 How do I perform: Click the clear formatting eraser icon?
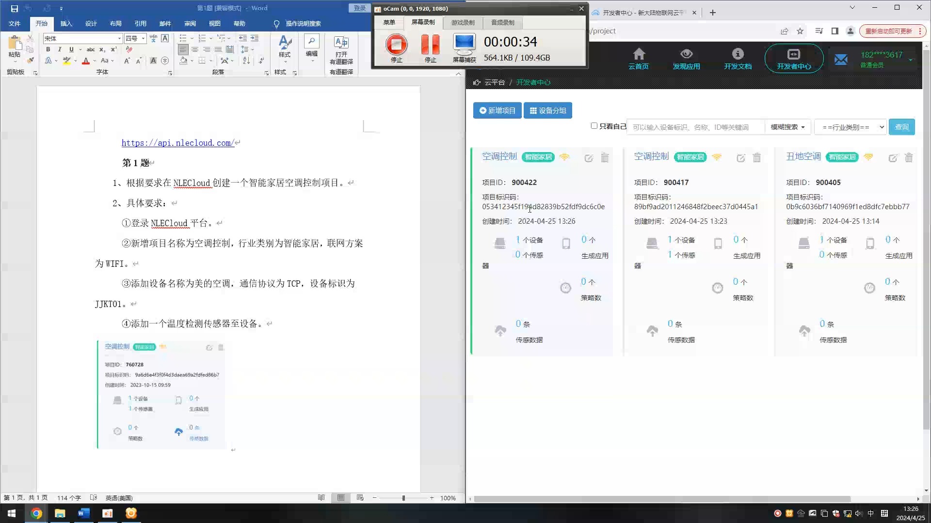(129, 49)
